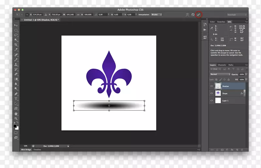This screenshot has width=261, height=168.
Task: Switch to the Swatches tab
Action: (221, 22)
